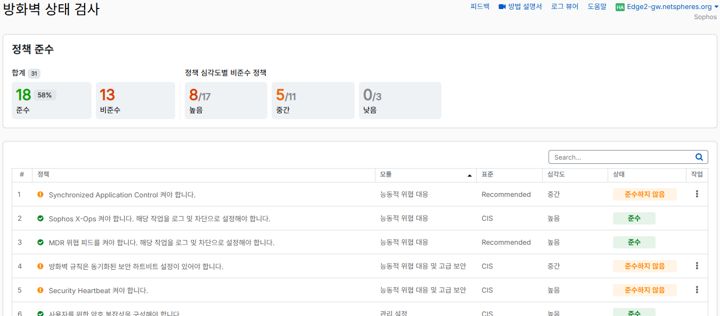Image resolution: width=720 pixels, height=316 pixels.
Task: Filter by the 13 비준수 card
Action: tap(135, 101)
